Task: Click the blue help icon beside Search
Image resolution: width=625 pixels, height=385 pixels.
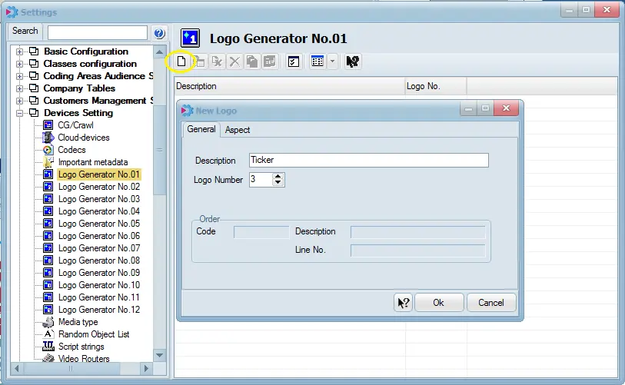Action: pos(159,32)
